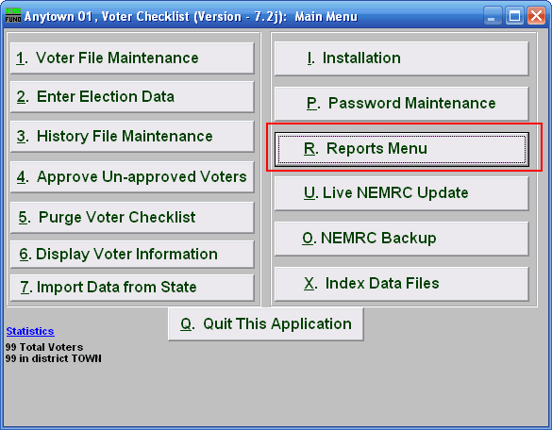
Task: Open the Installation menu
Action: tap(402, 58)
